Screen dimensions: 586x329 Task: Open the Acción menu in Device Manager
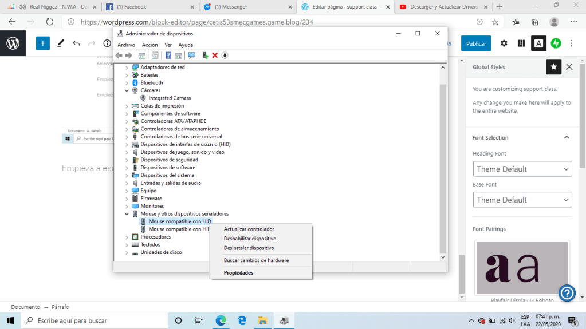click(150, 45)
